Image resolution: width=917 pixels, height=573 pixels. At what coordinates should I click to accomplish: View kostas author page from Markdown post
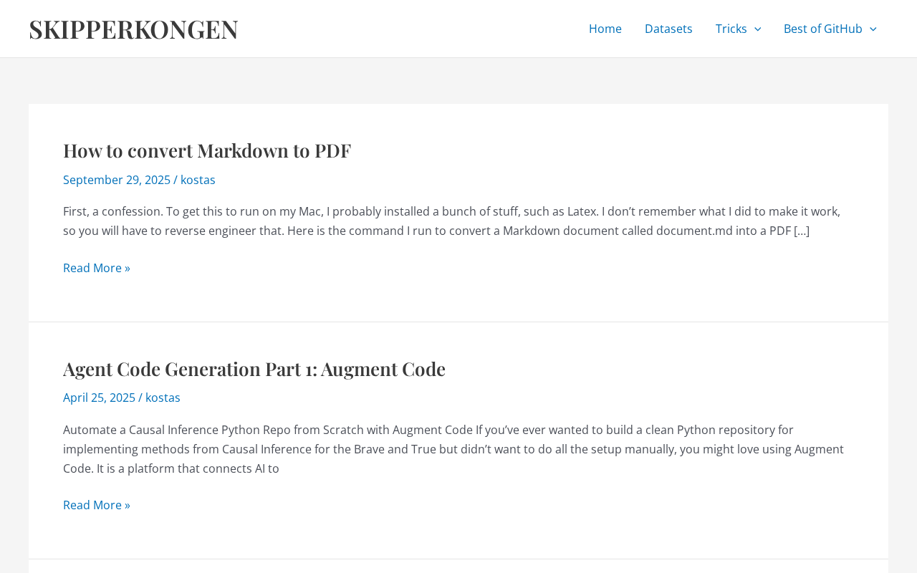click(x=198, y=180)
